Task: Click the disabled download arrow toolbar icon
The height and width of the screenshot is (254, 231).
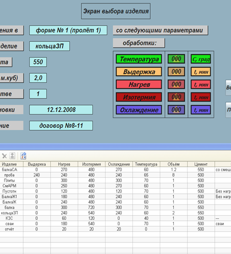Action: [x=12, y=156]
